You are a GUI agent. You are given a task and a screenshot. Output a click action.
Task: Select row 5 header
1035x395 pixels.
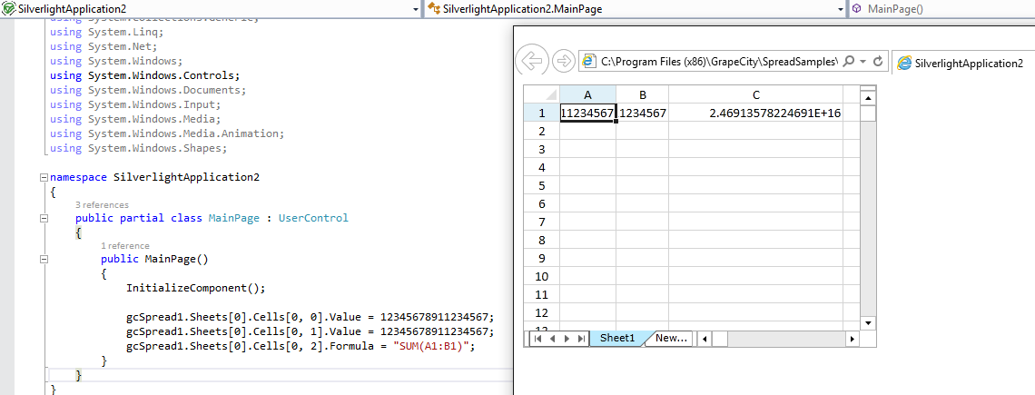pos(542,185)
